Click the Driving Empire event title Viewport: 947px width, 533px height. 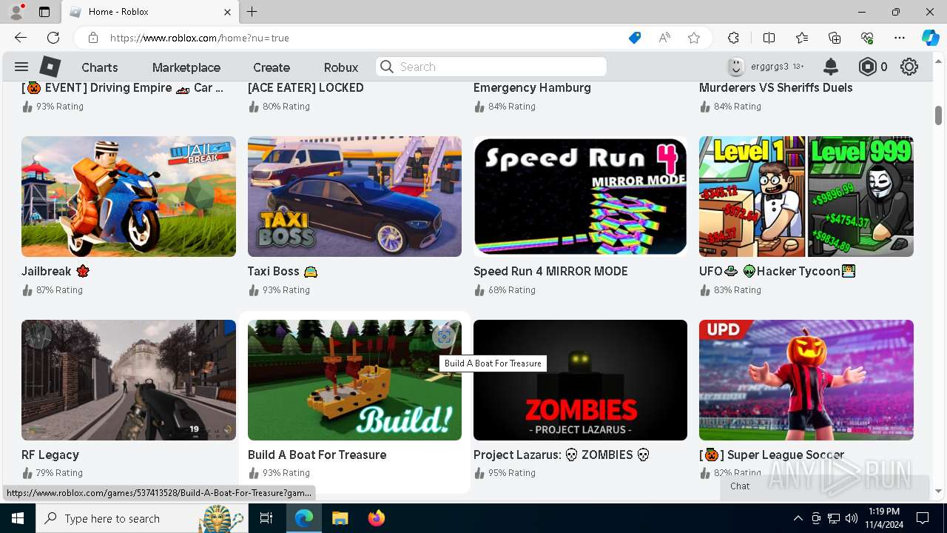[123, 87]
